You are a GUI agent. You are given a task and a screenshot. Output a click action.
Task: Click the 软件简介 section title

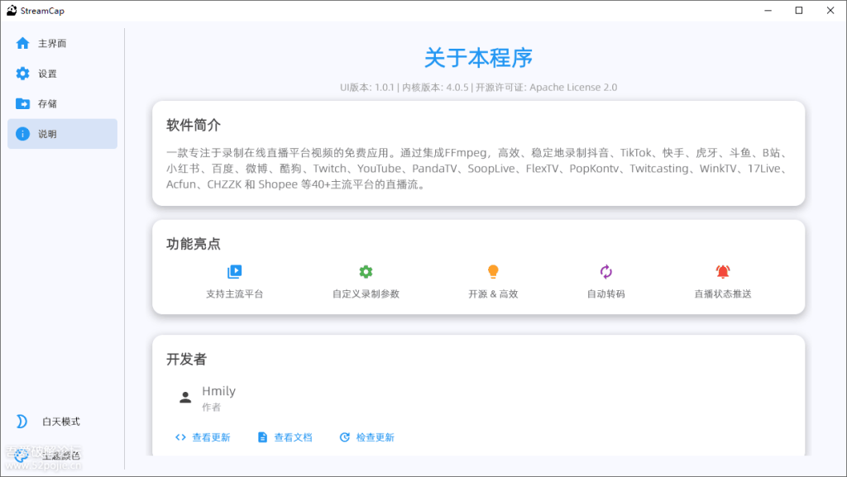tap(194, 125)
